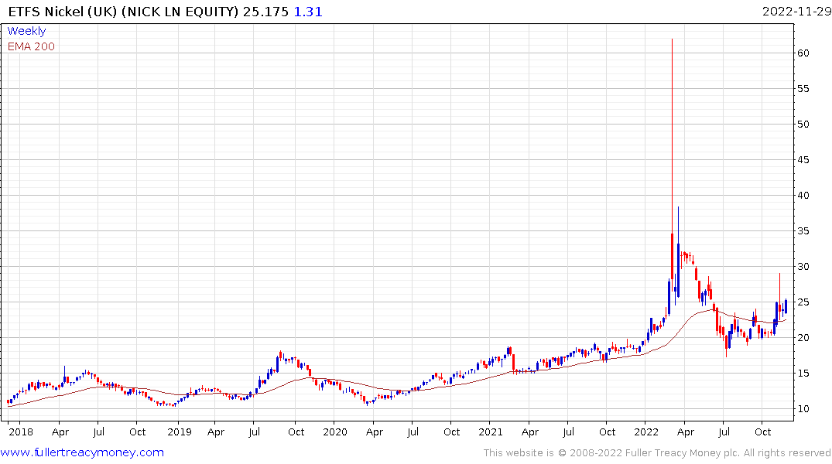
Task: Click the 25 price axis label
Action: (x=803, y=302)
